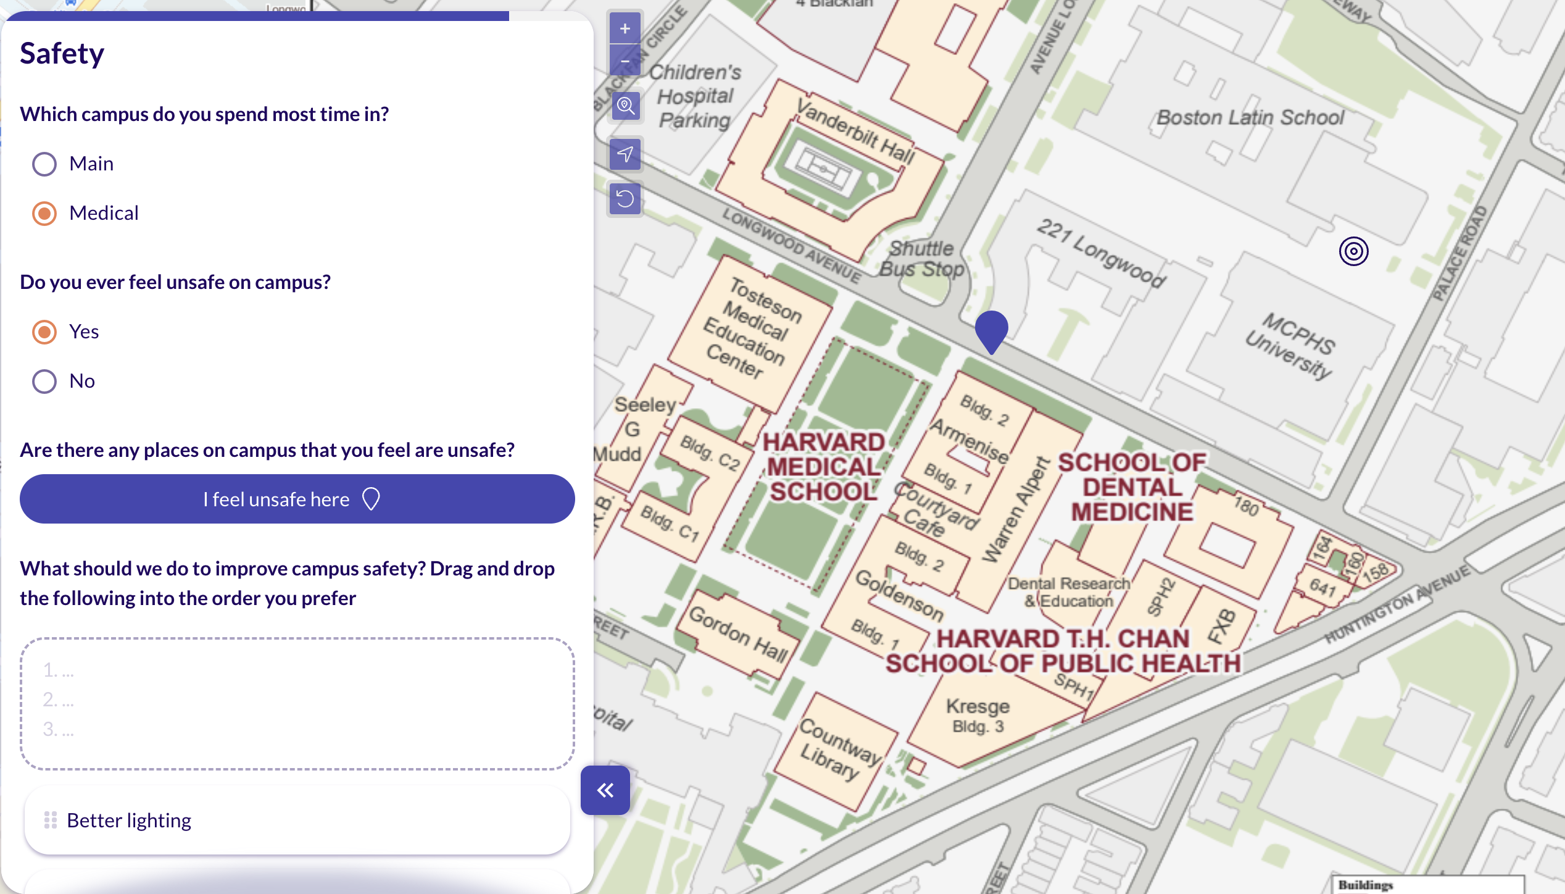Click the Palace Road street label
The height and width of the screenshot is (894, 1565).
[x=1459, y=254]
